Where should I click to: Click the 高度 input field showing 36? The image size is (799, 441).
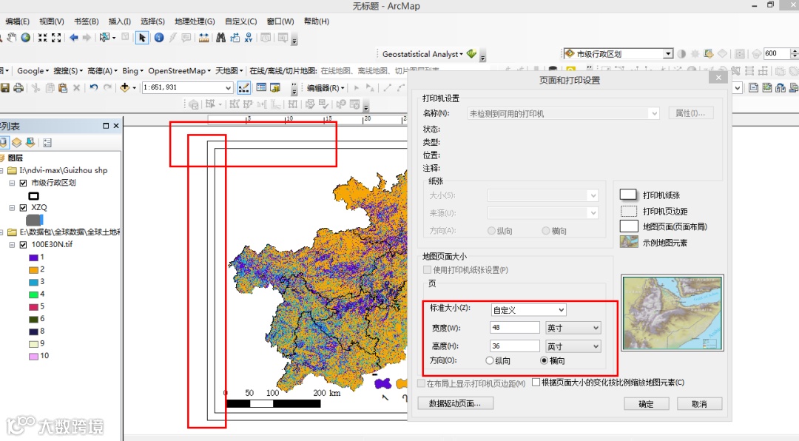pyautogui.click(x=515, y=346)
